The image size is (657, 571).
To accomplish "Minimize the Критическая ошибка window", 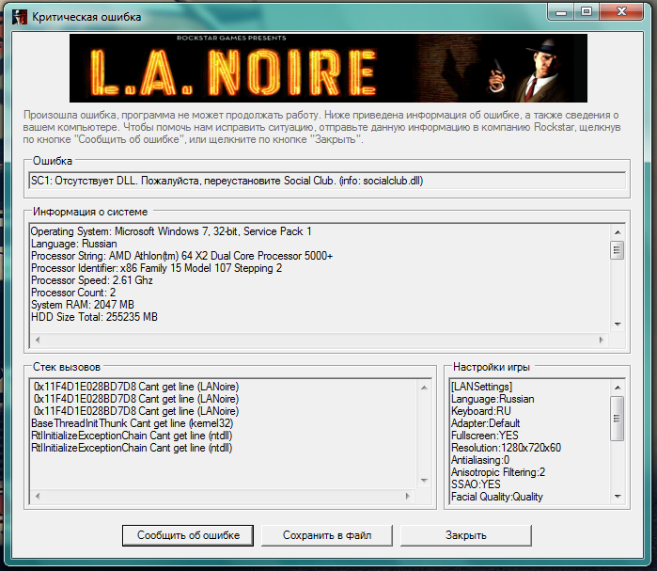I will point(560,11).
